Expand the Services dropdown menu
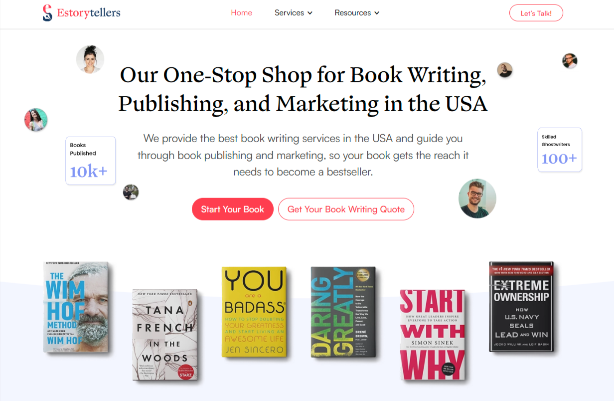 [x=294, y=13]
